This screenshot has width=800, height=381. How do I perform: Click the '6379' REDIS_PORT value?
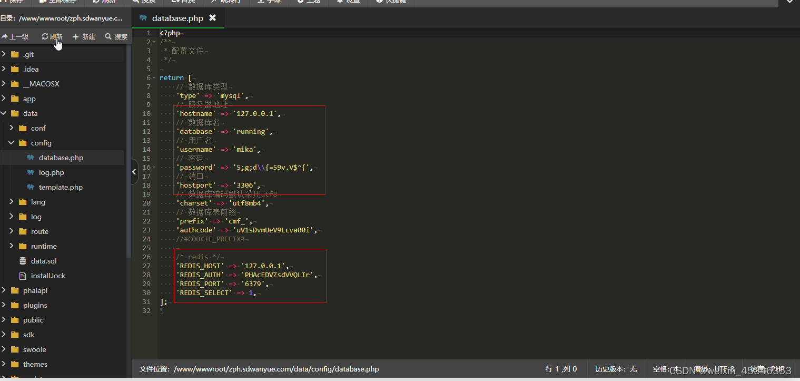pos(253,284)
